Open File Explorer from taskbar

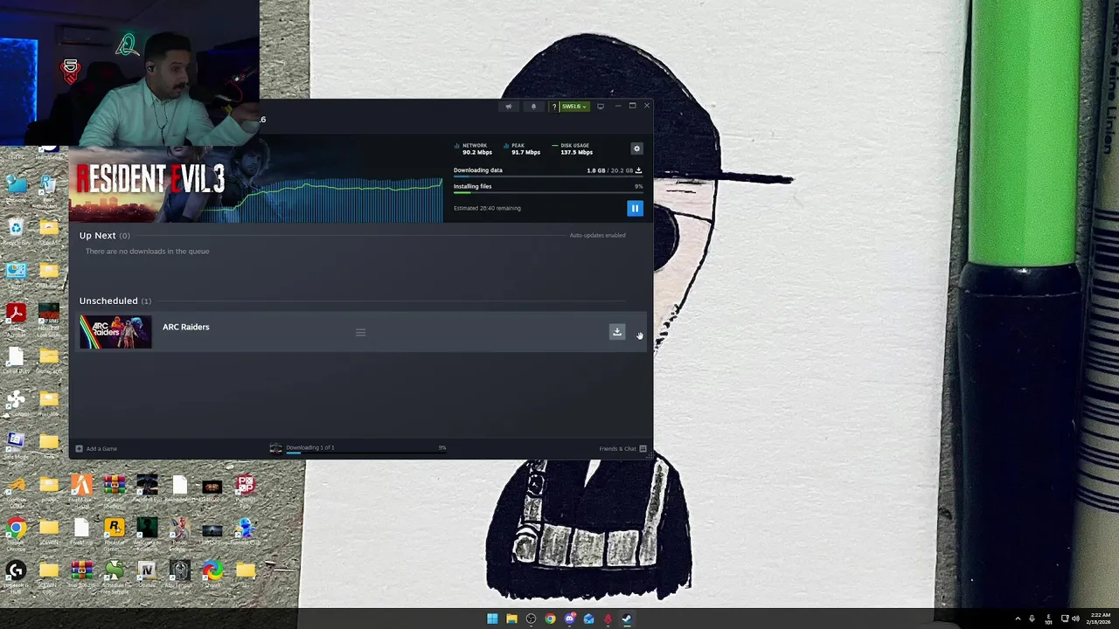(511, 619)
